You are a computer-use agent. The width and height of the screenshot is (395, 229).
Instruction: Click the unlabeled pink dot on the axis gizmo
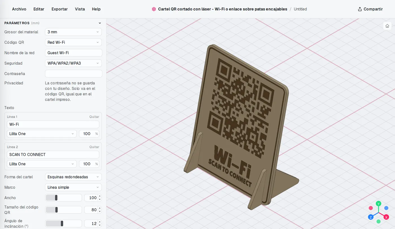(371, 208)
